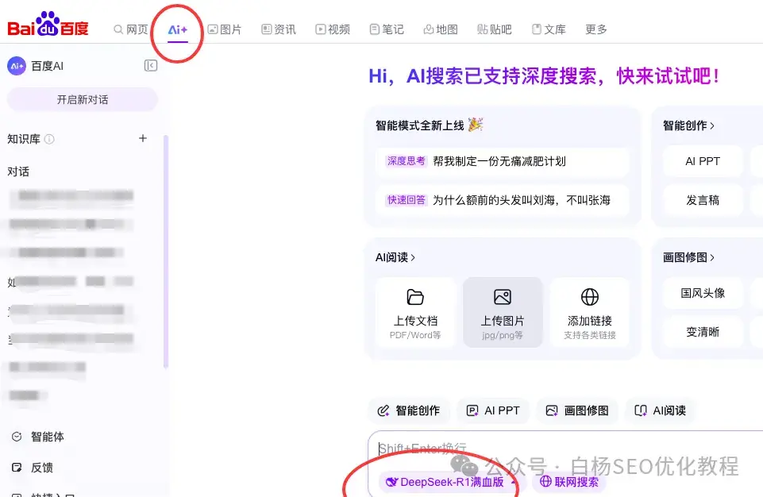Click the 智能创作 pencil toolbar button
The height and width of the screenshot is (497, 763).
[x=409, y=410]
